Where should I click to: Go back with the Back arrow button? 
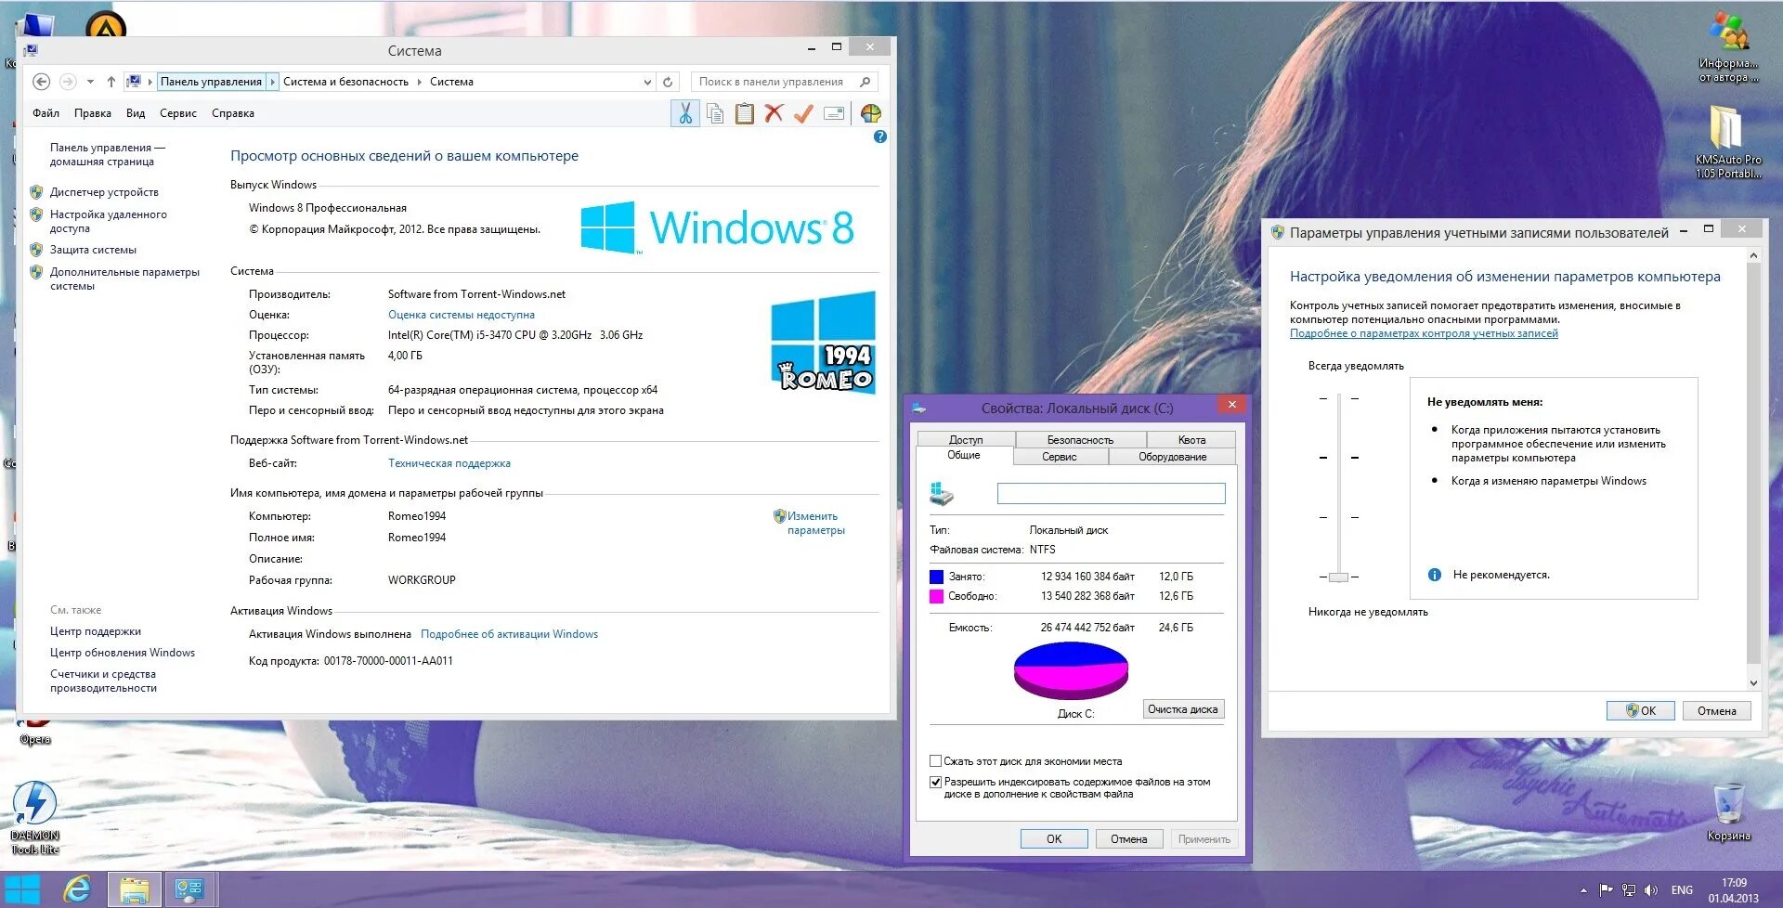(42, 82)
